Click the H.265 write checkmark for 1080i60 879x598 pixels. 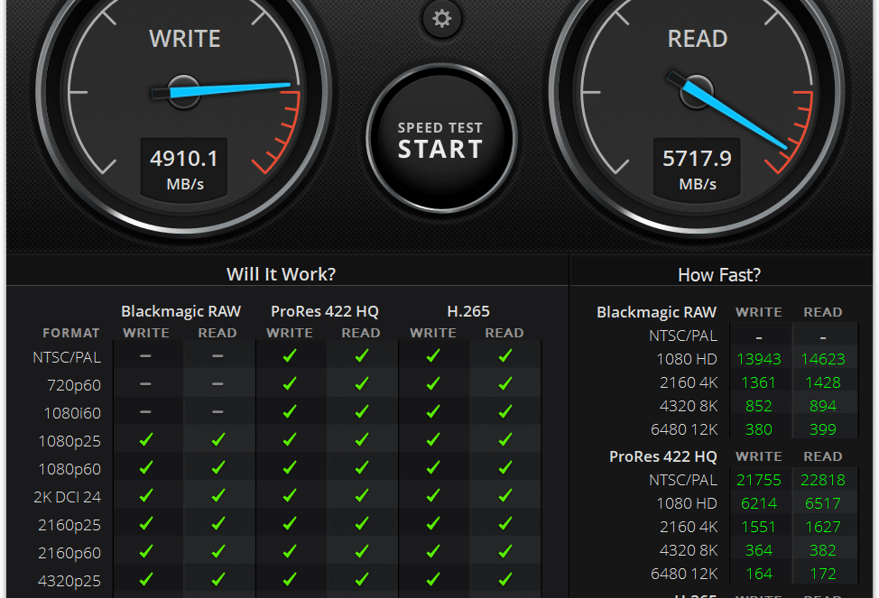pyautogui.click(x=433, y=412)
